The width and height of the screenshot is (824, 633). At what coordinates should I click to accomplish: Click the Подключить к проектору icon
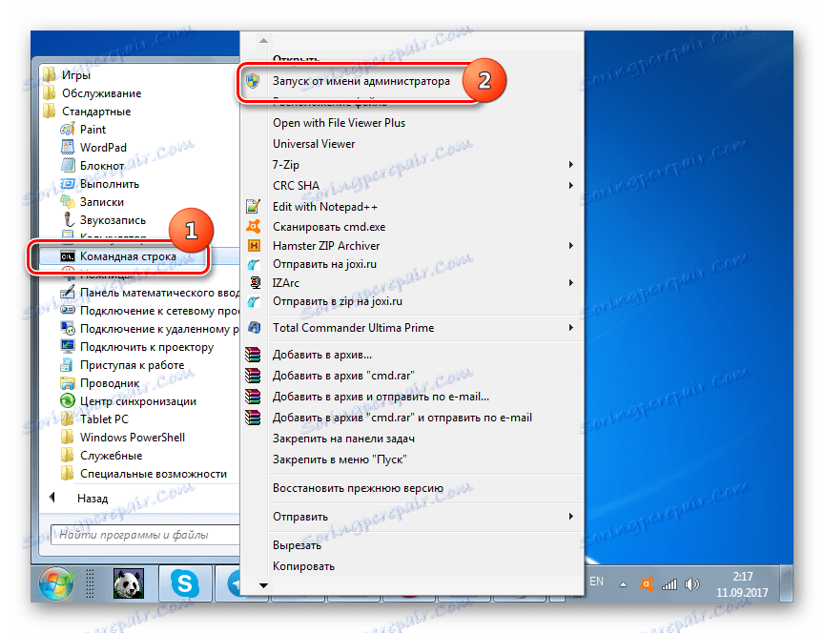point(68,347)
